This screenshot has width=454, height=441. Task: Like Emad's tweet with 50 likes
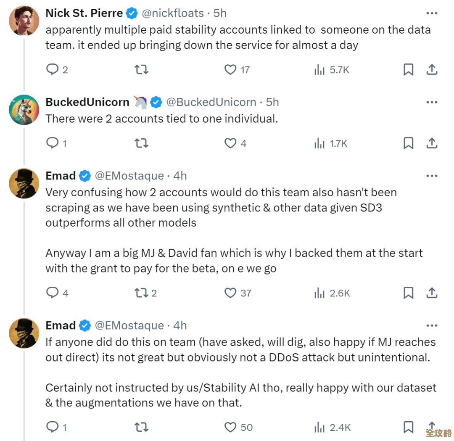coord(230,428)
